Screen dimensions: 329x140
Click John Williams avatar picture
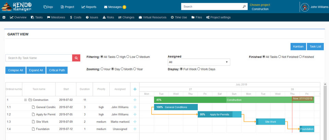tap(305, 7)
